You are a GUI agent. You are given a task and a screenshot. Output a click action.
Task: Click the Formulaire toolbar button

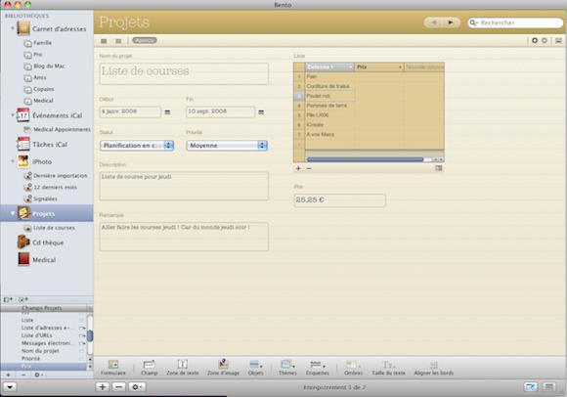(x=113, y=367)
